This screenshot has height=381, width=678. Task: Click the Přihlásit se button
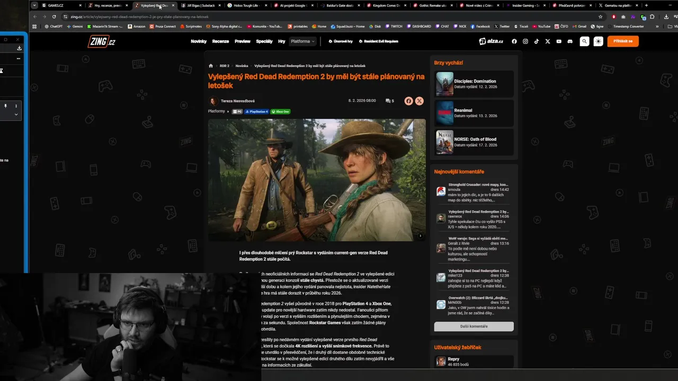(x=623, y=41)
